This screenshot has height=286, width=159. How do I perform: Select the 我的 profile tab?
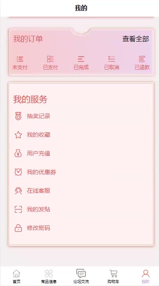[x=145, y=277]
